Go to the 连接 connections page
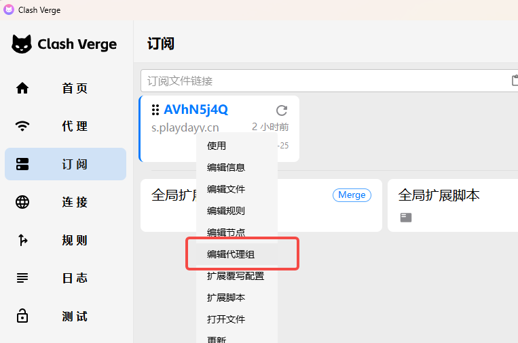 coord(65,202)
